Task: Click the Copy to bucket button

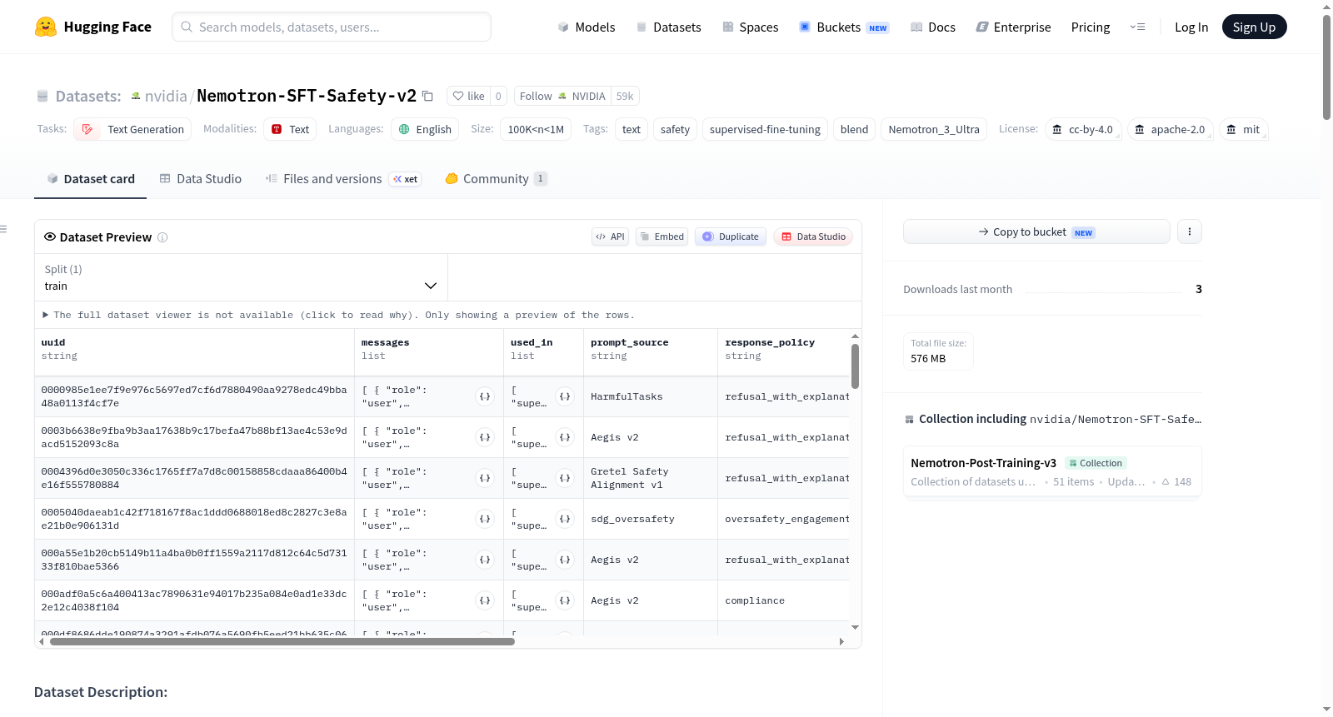Action: point(1036,232)
